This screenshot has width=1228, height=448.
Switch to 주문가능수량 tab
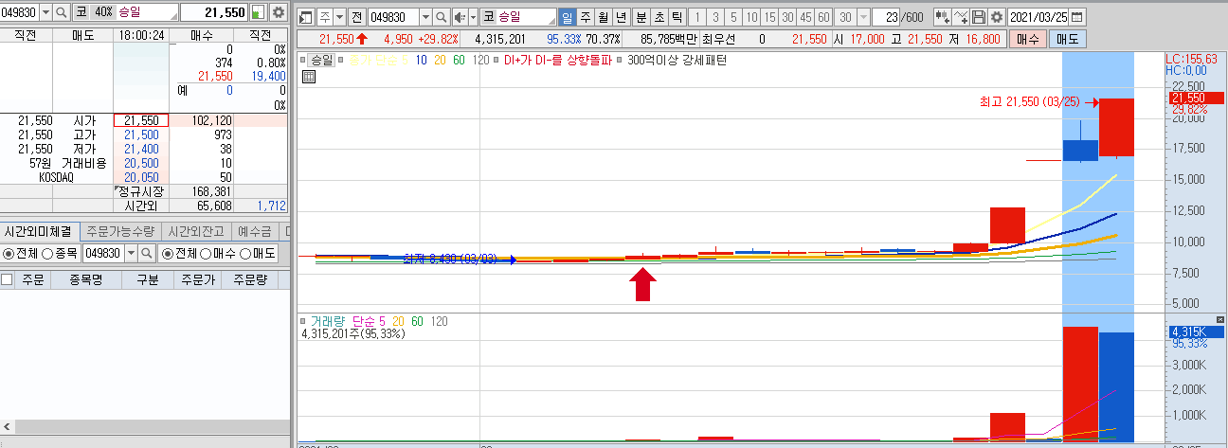(121, 231)
